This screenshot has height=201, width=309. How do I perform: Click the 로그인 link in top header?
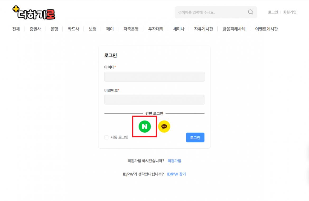tap(273, 12)
